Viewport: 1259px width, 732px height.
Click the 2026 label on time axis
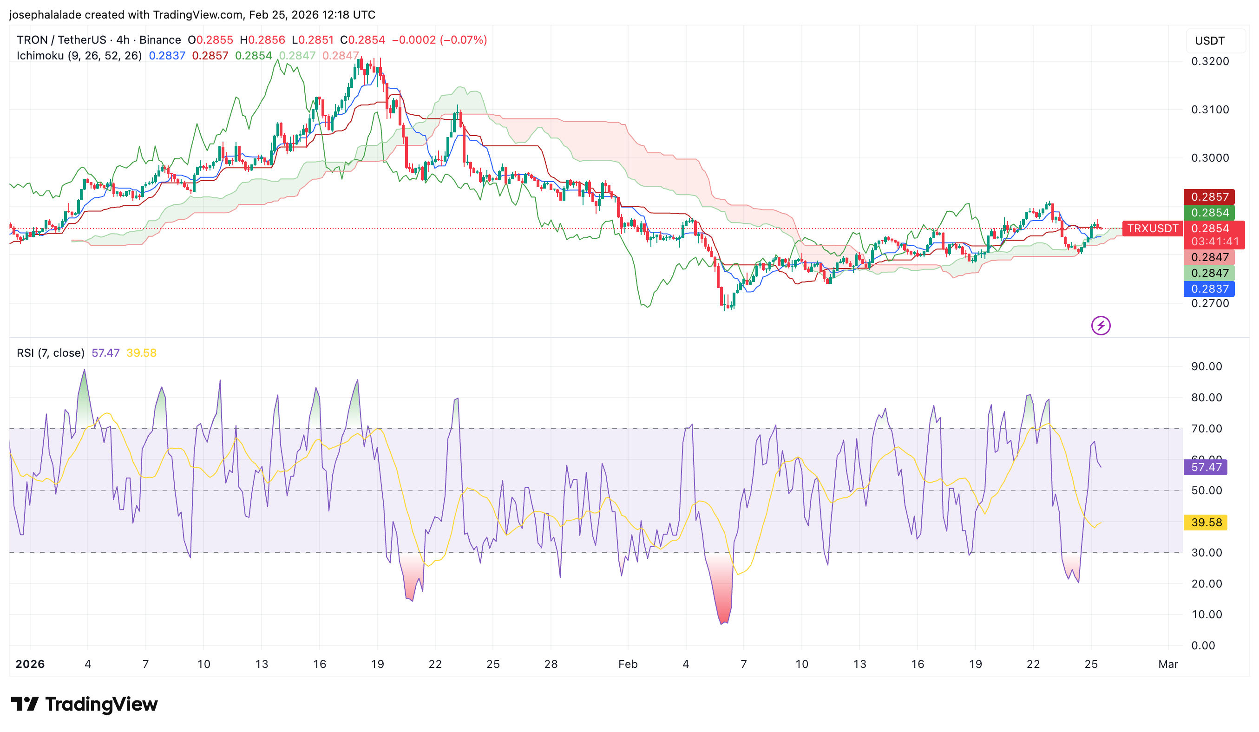pyautogui.click(x=30, y=664)
